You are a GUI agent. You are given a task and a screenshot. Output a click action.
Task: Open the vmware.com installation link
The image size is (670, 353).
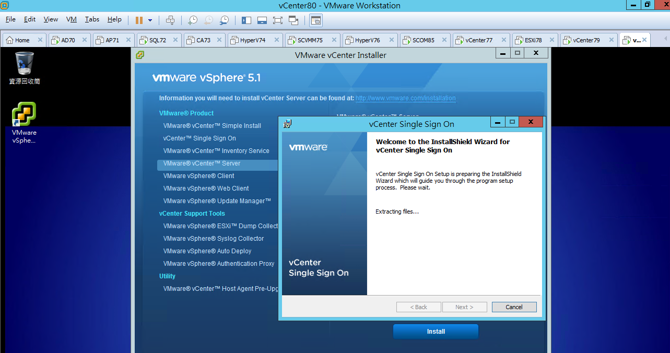tap(406, 98)
